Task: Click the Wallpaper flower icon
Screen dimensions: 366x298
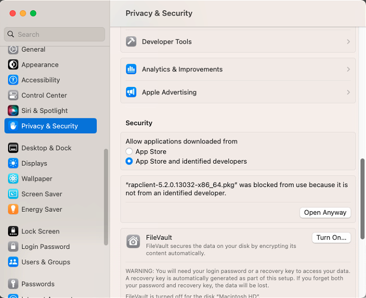Action: [13, 179]
